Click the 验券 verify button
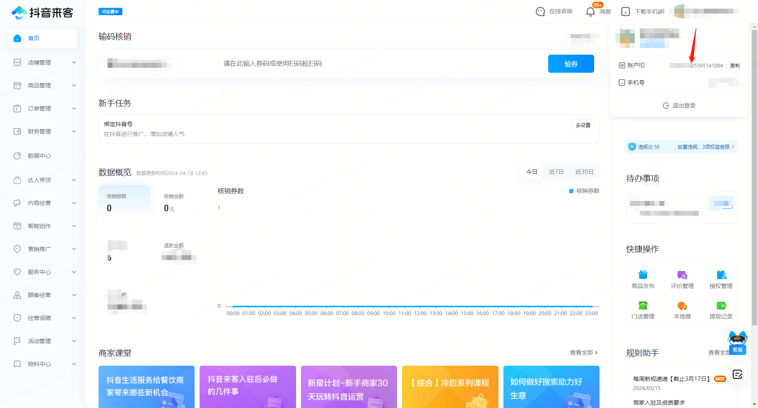Screen dimensions: 758x408 571,64
